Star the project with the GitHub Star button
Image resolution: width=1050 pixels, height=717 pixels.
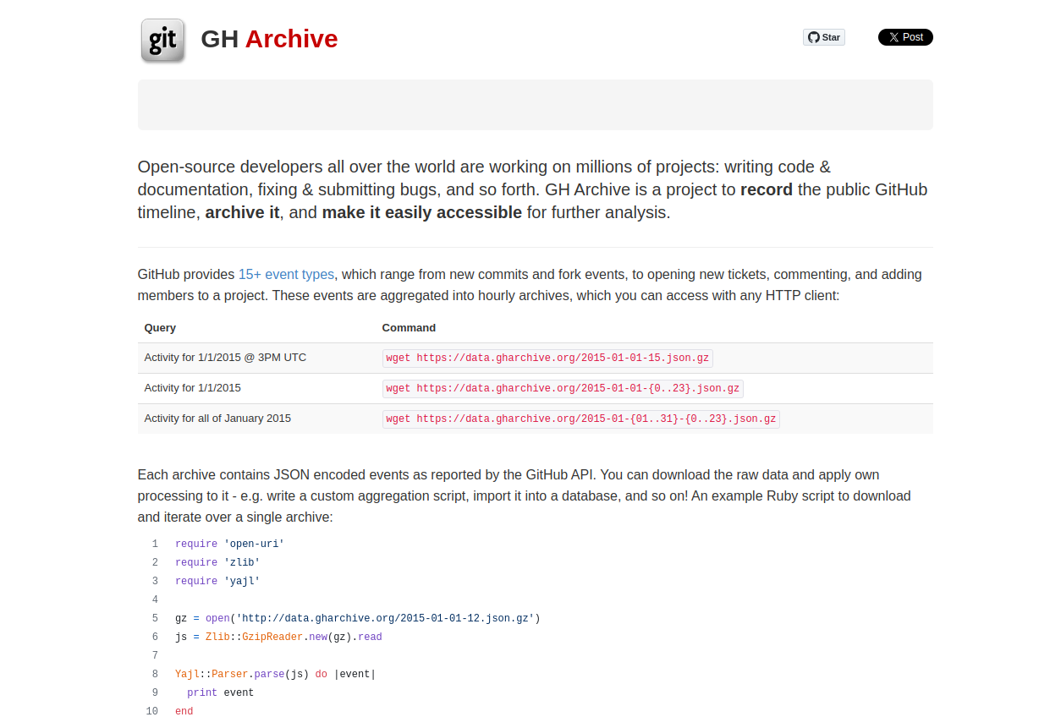click(823, 37)
